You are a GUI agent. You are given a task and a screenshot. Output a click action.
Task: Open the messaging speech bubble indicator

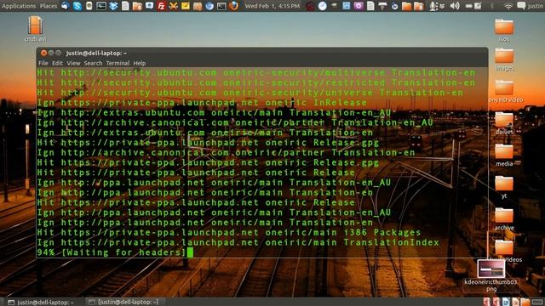click(521, 6)
